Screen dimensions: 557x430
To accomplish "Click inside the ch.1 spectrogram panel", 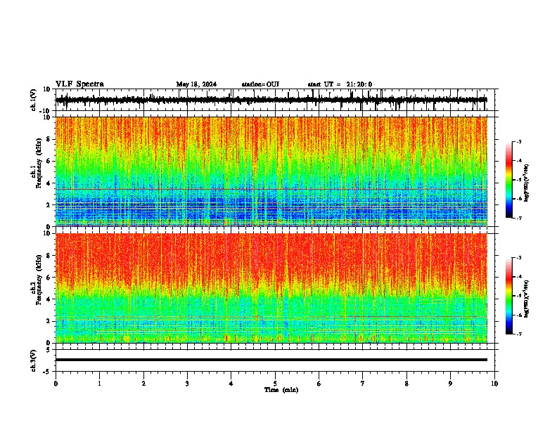I will coord(271,171).
